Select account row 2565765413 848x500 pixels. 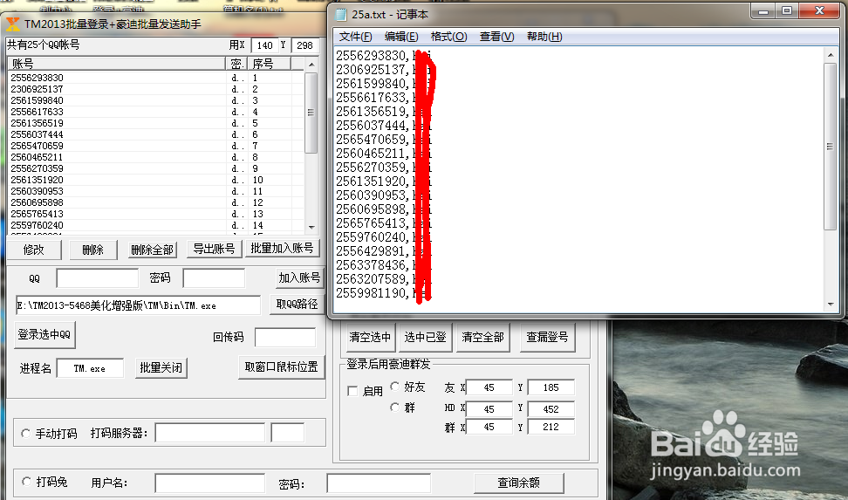click(157, 215)
